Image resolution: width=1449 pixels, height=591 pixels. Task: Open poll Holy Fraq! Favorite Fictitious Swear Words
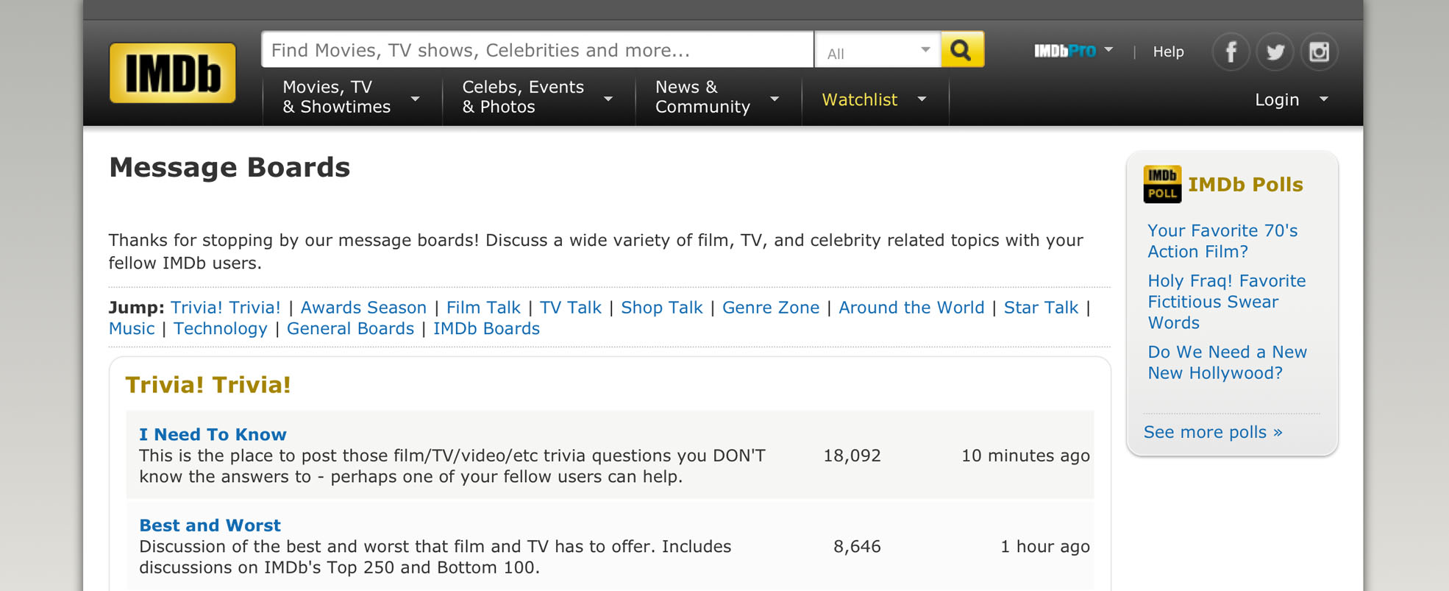pos(1227,302)
